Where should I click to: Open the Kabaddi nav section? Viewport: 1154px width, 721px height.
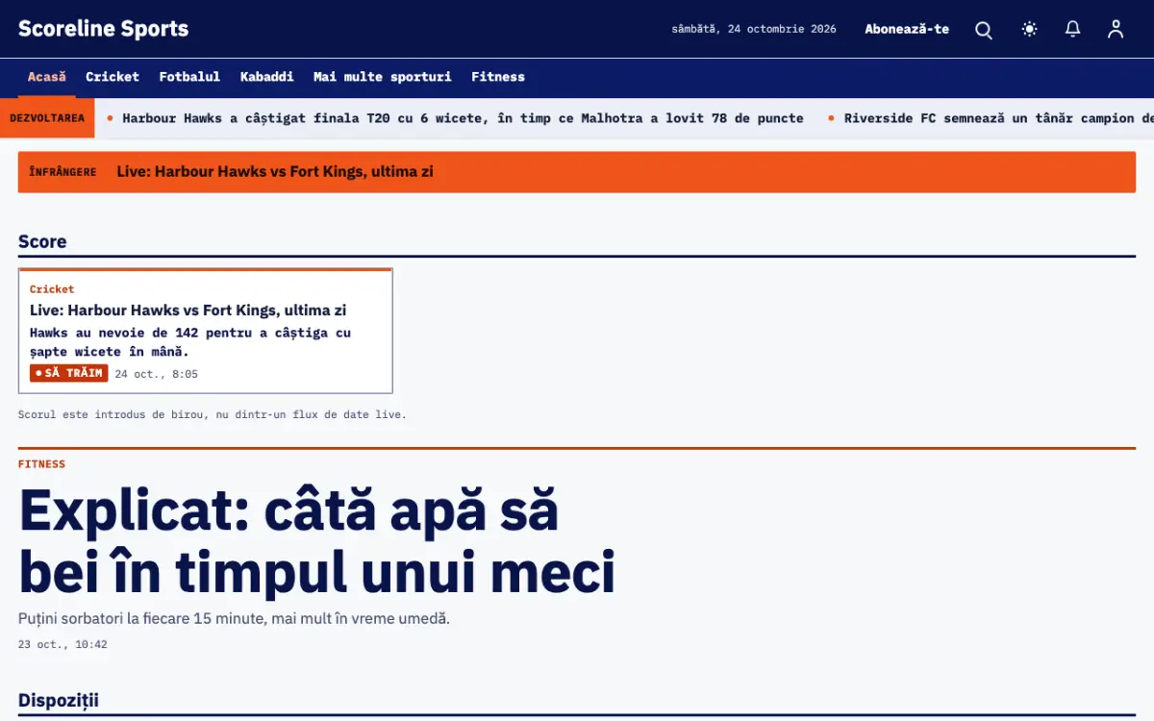267,77
